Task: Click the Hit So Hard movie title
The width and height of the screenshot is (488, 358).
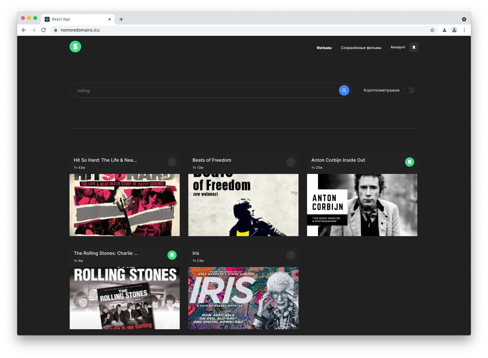Action: click(105, 160)
